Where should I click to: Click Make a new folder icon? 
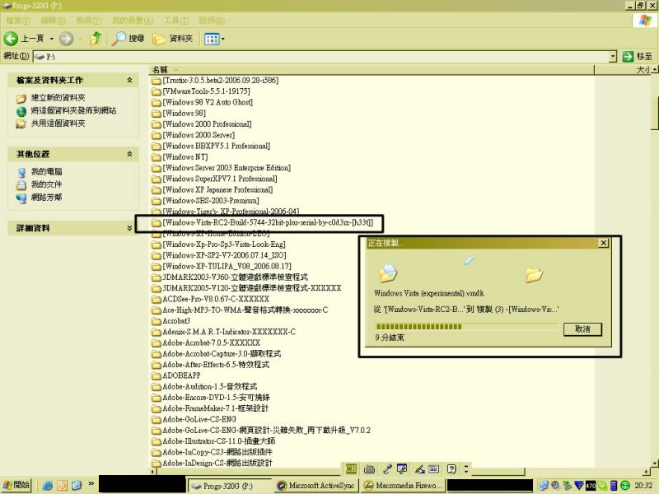(x=21, y=99)
